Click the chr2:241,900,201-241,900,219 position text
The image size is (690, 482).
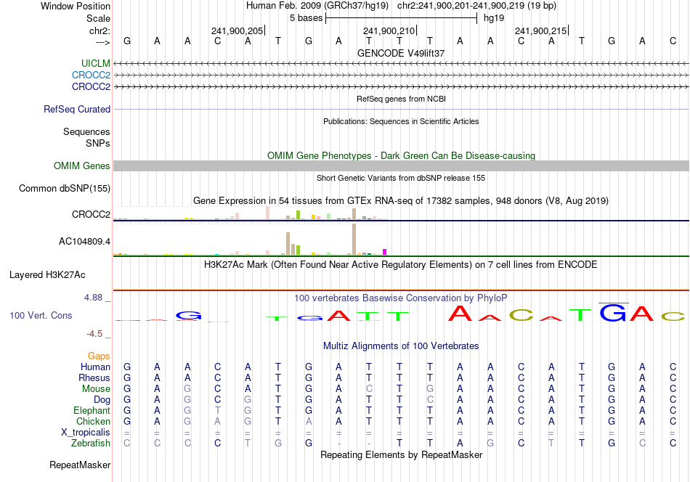pos(476,6)
